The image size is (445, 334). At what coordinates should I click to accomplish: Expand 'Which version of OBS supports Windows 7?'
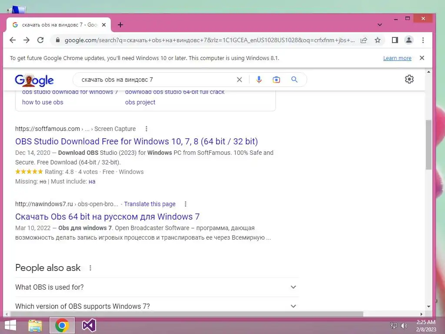click(157, 306)
